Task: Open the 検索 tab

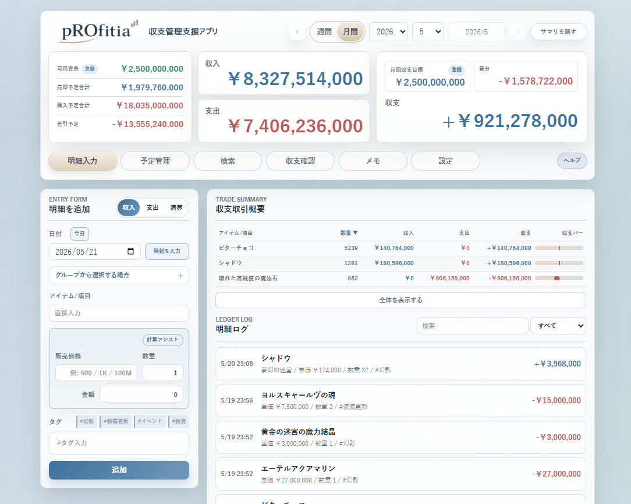Action: (x=228, y=161)
